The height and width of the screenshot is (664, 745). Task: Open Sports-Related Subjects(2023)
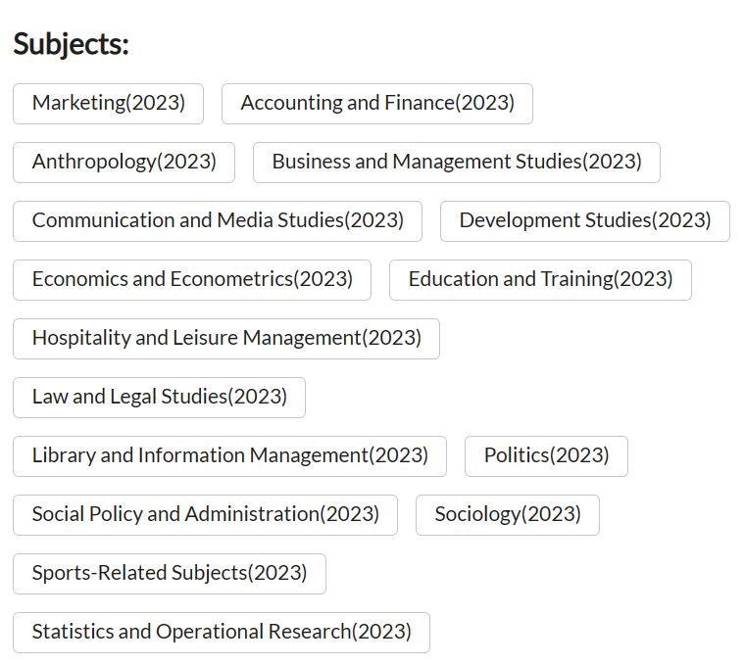click(170, 574)
